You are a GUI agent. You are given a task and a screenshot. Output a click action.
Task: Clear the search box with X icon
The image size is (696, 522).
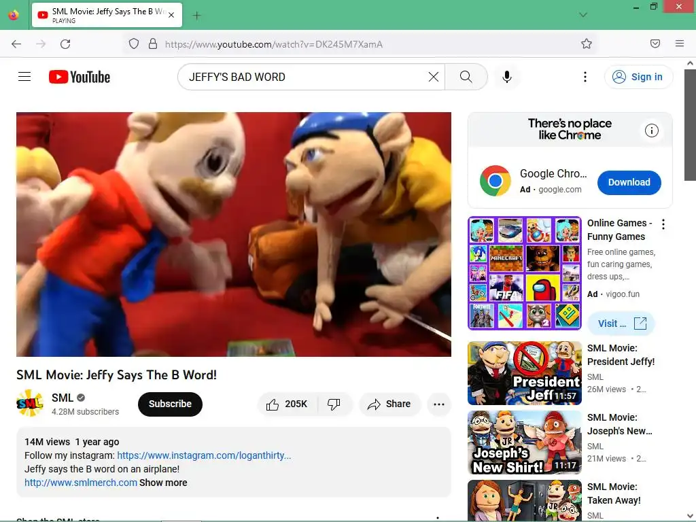click(x=433, y=77)
